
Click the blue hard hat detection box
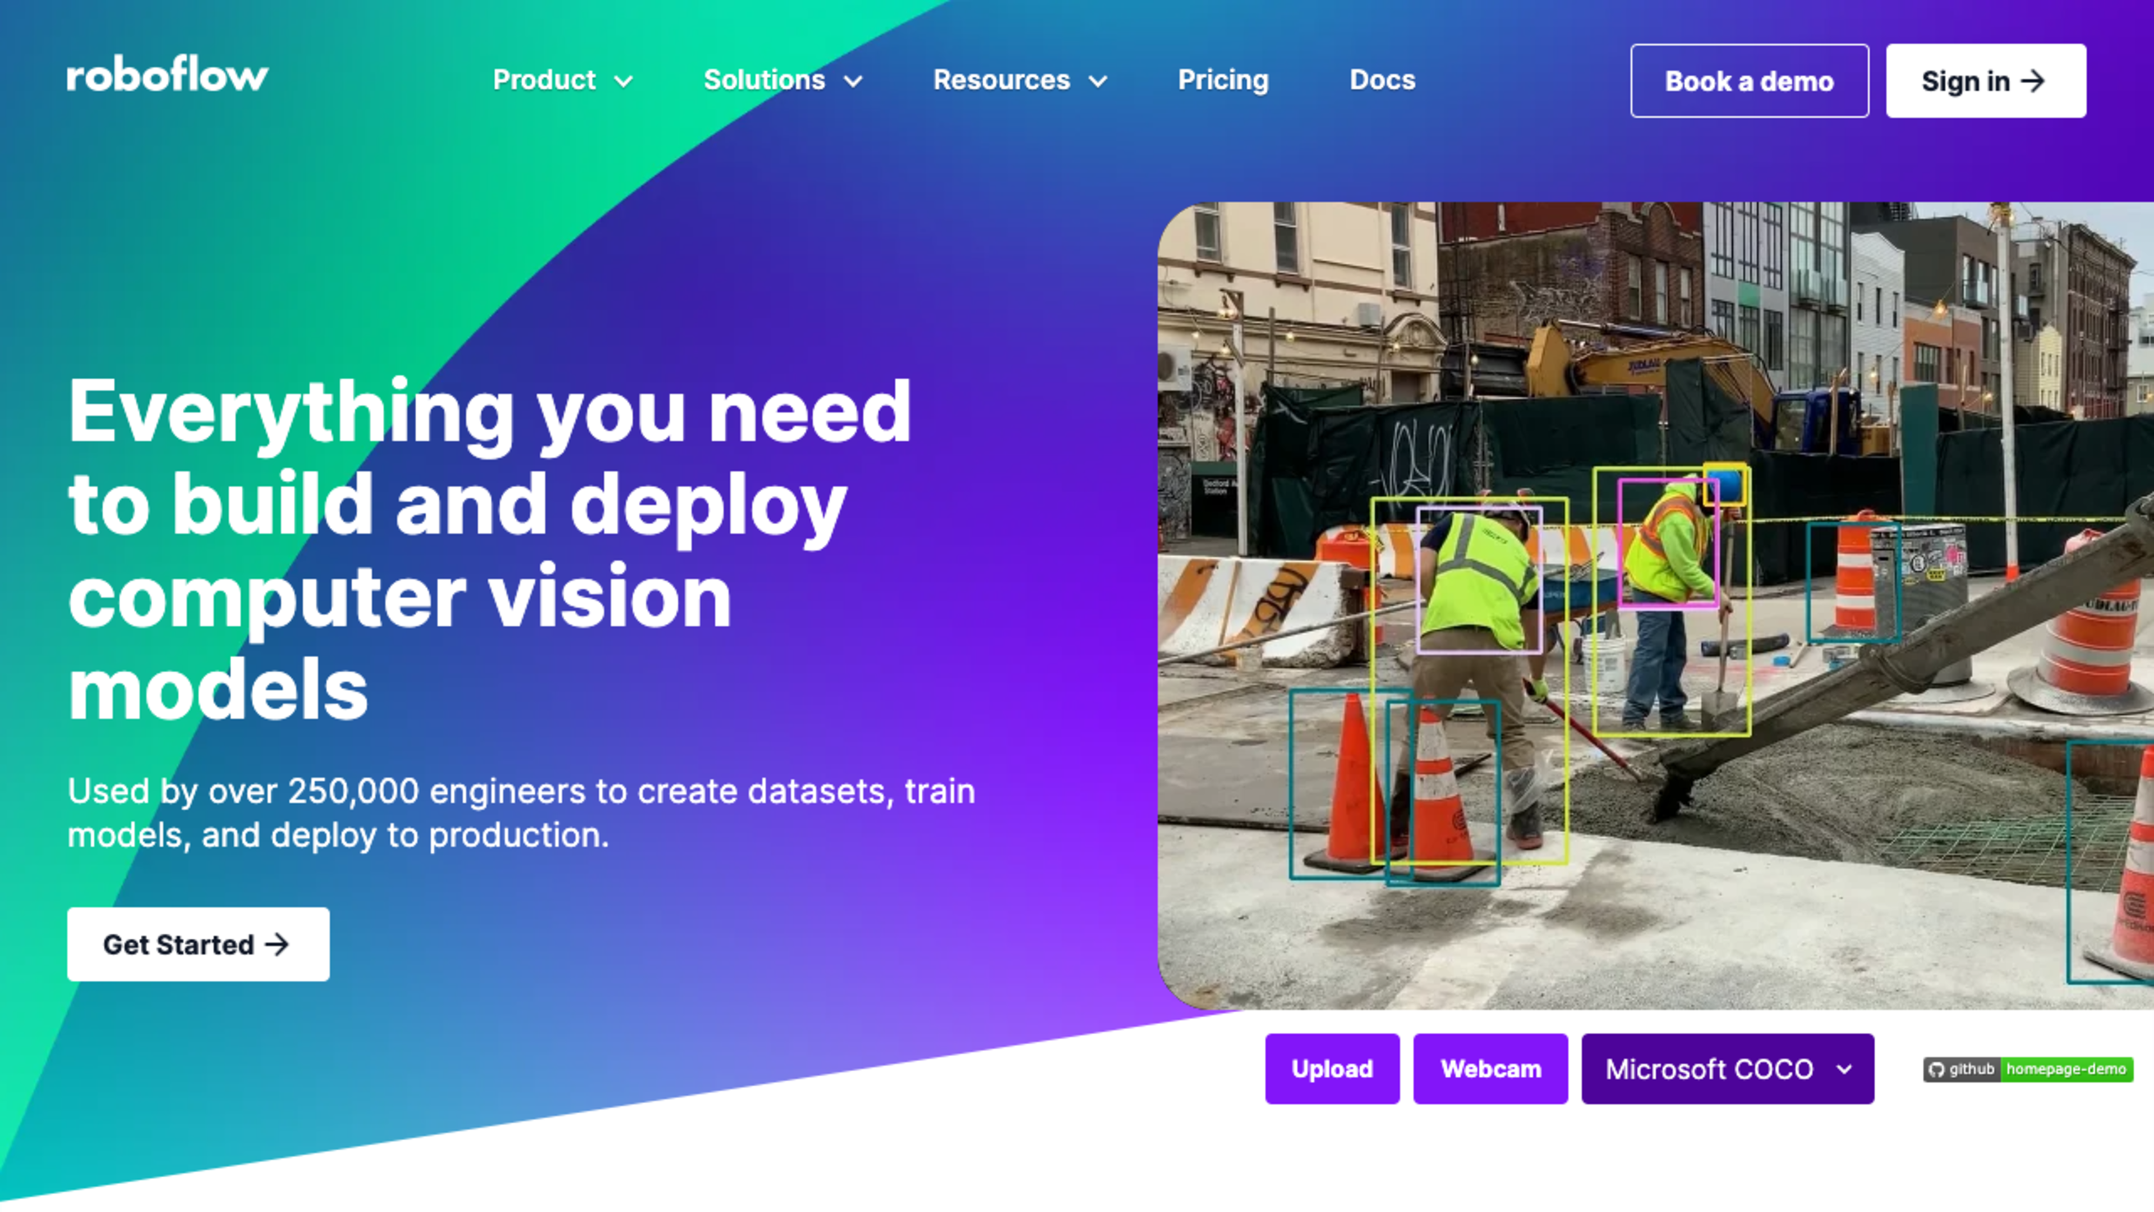[x=1725, y=484]
